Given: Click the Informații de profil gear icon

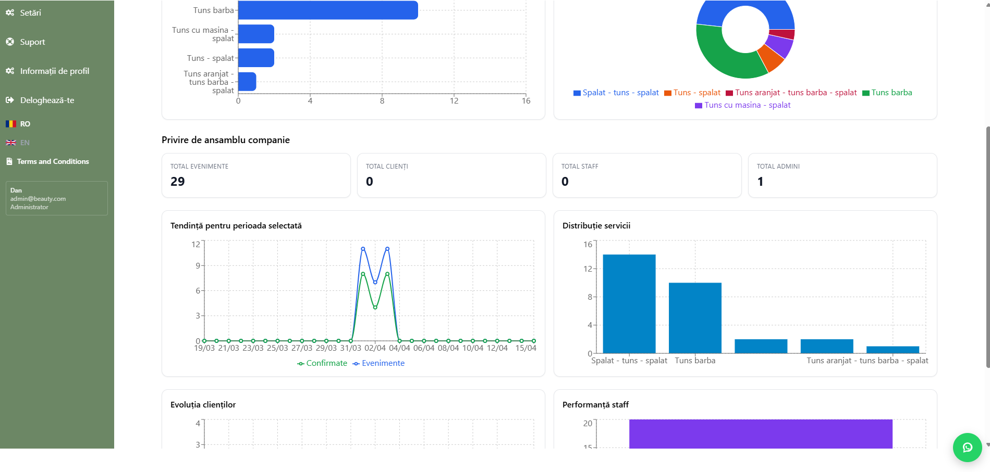Looking at the screenshot, I should coord(10,71).
